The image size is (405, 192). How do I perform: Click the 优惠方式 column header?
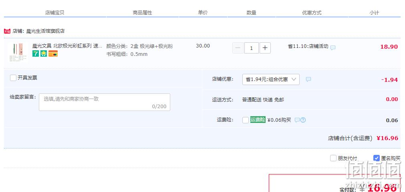[312, 13]
